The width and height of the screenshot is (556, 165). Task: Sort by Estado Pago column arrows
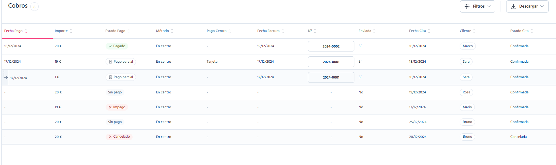point(129,31)
